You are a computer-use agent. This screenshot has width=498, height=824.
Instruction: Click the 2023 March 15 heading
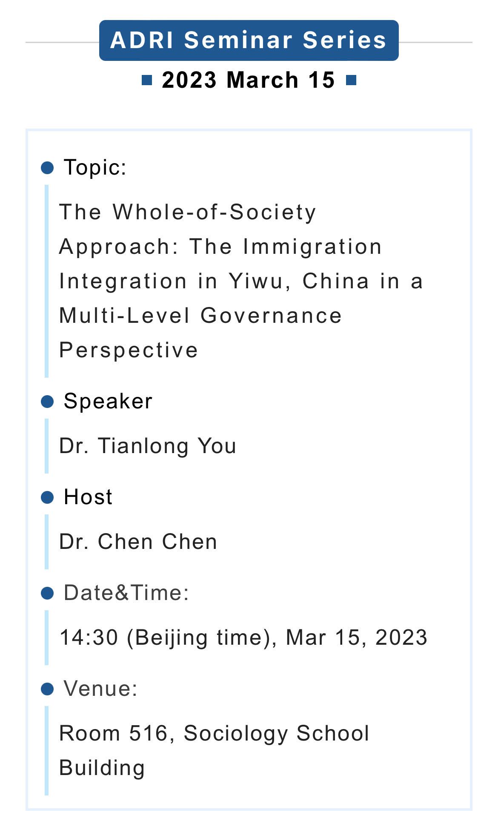(x=249, y=80)
